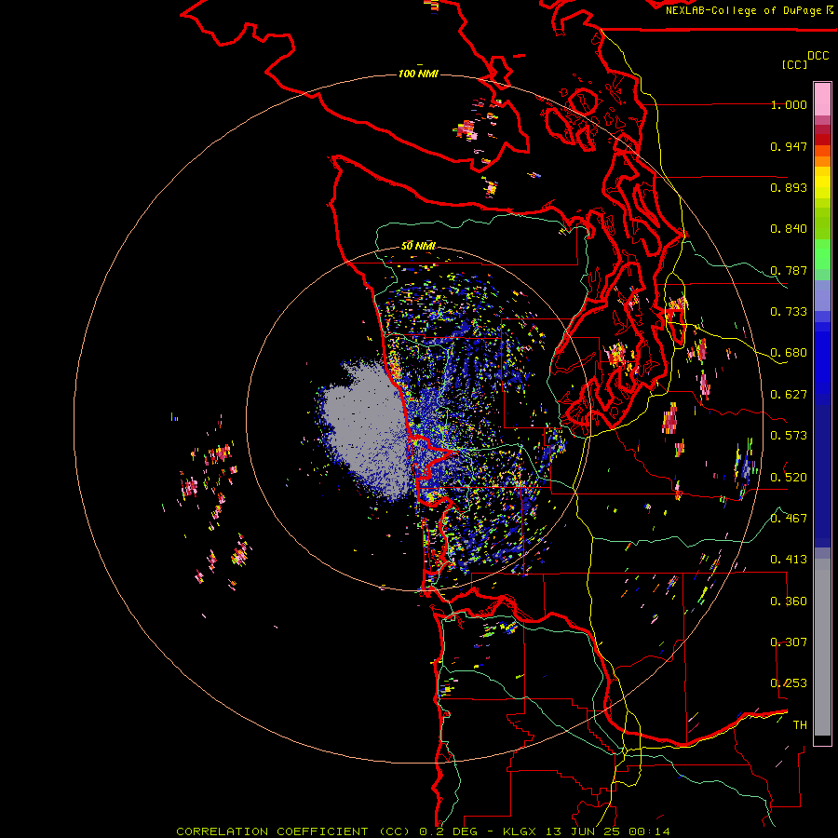The height and width of the screenshot is (838, 838).
Task: Select the 0.893 scale value
Action: [789, 187]
